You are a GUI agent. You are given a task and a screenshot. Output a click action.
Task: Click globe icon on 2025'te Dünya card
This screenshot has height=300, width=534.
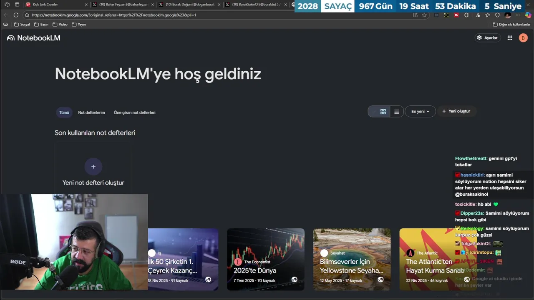[294, 280]
